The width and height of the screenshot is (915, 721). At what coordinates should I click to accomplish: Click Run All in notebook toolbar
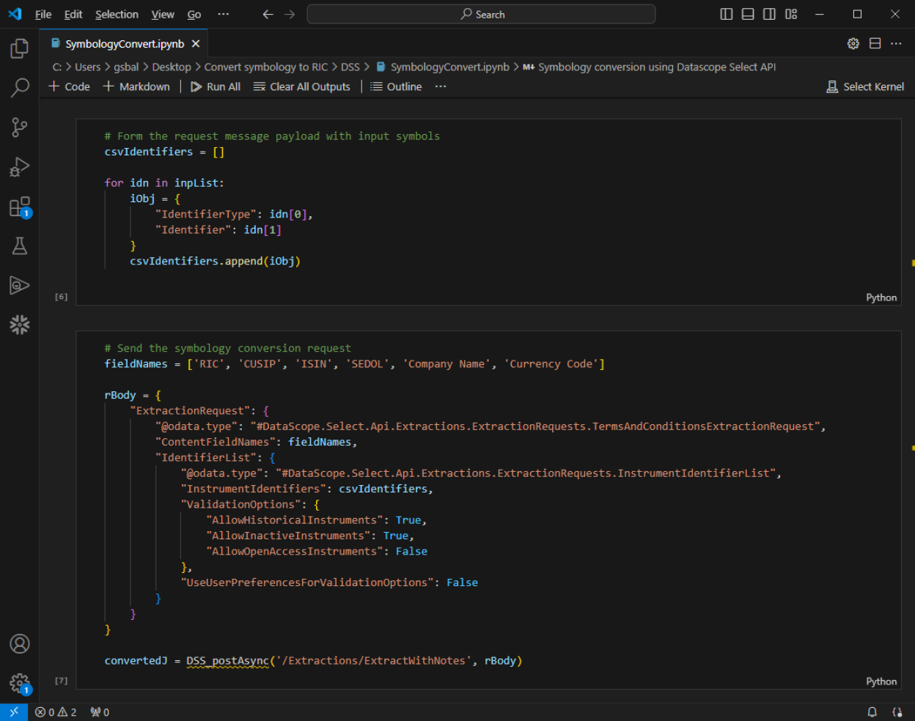click(x=216, y=86)
